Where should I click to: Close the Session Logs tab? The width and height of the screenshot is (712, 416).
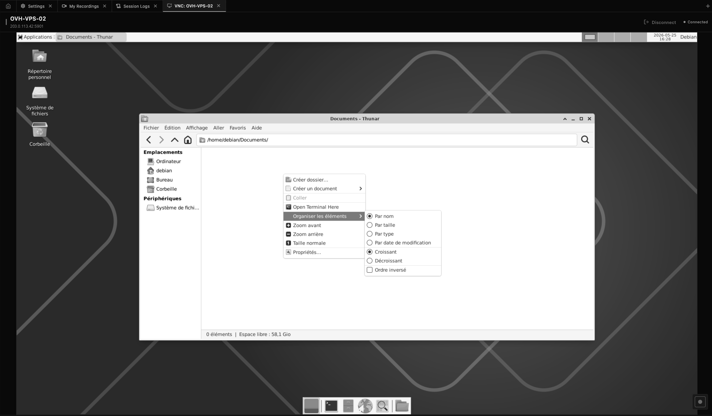(x=156, y=6)
